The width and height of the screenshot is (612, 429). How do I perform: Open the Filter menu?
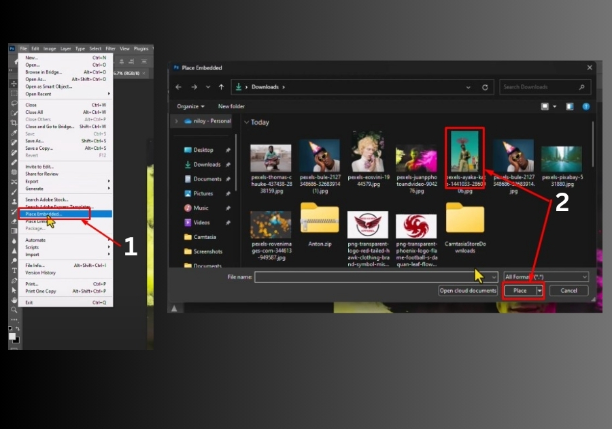(x=110, y=48)
